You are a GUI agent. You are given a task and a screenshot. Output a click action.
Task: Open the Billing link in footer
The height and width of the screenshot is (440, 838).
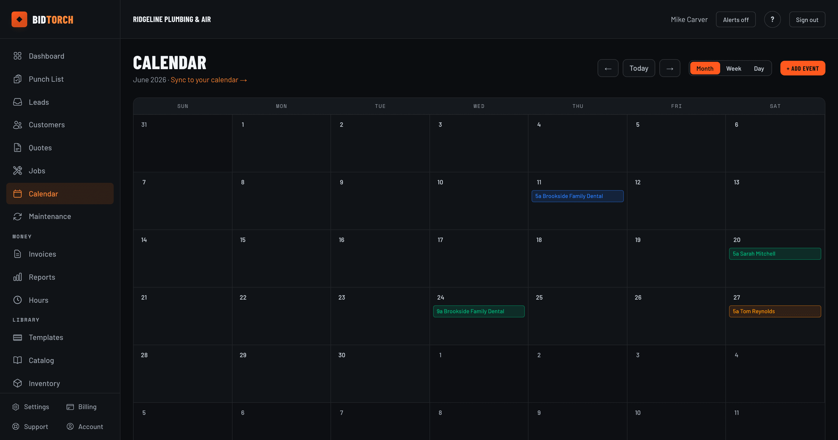click(x=82, y=407)
